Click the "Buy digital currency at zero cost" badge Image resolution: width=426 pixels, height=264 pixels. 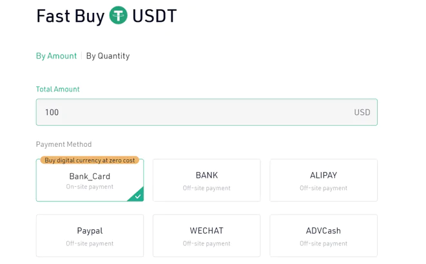click(90, 160)
